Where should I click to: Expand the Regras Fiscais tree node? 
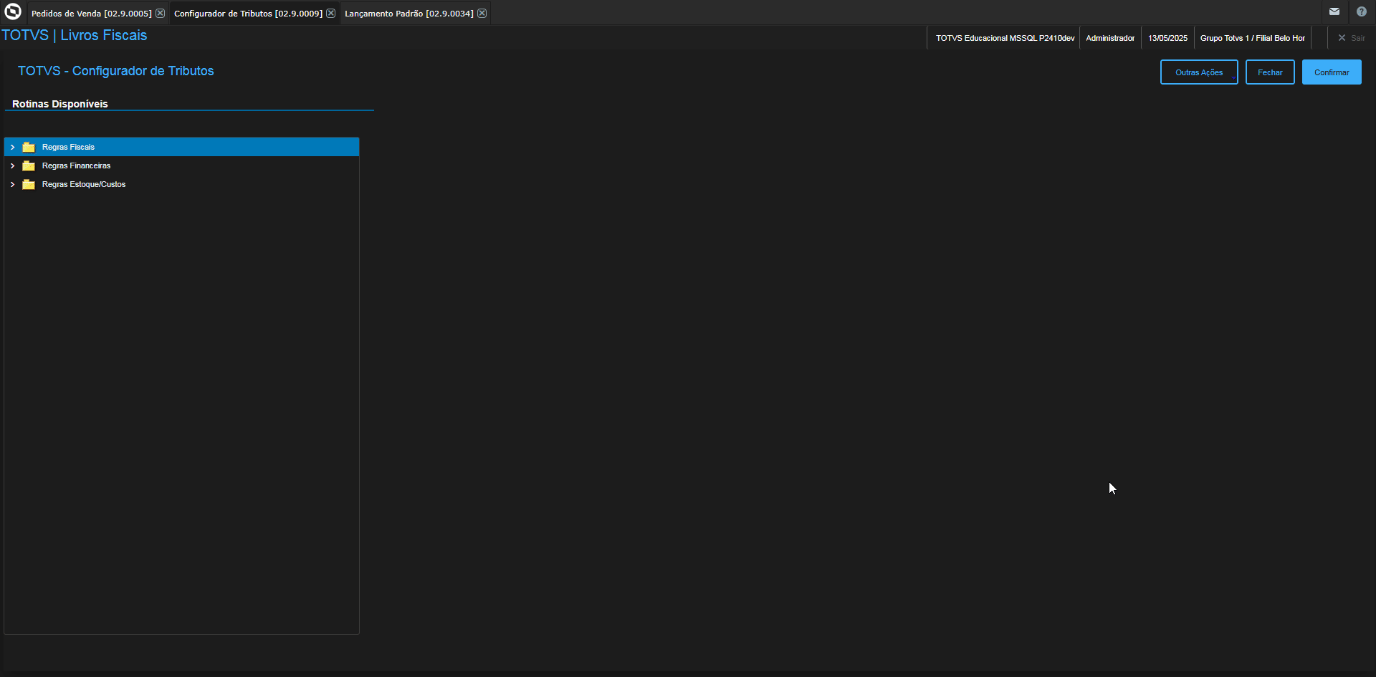point(12,147)
